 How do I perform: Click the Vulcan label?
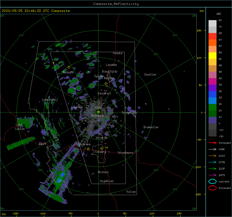tap(131, 192)
